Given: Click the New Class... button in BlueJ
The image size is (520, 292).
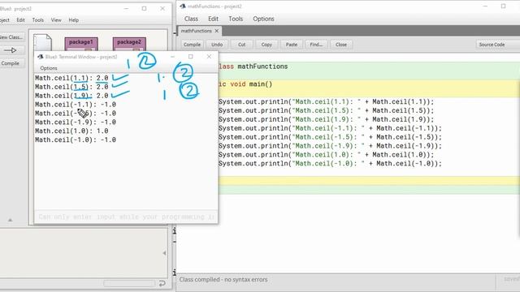Looking at the screenshot, I should coord(11,37).
